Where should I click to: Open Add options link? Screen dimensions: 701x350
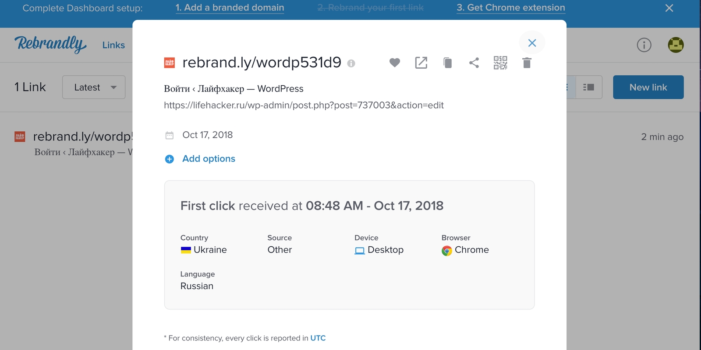click(x=209, y=159)
